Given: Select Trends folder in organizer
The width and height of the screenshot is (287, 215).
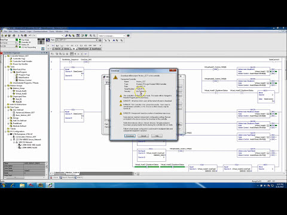Looking at the screenshot, I should point(13,128).
